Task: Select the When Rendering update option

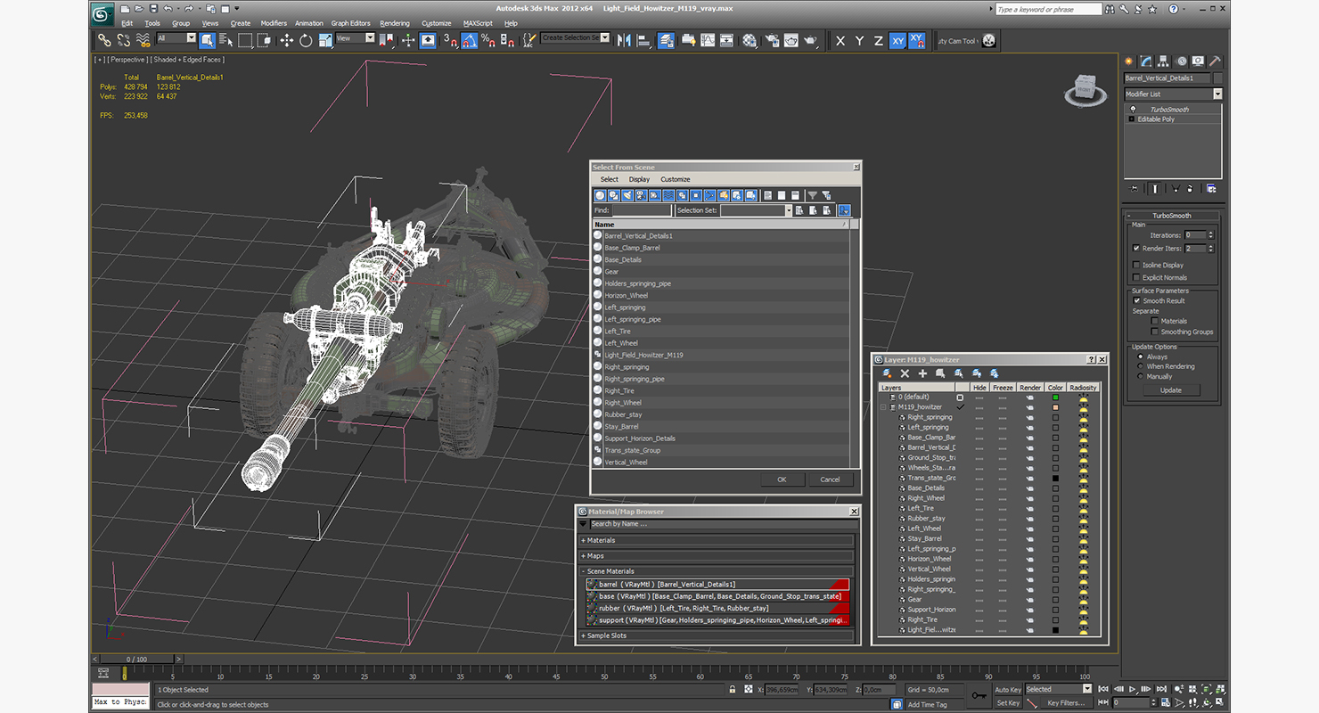Action: pos(1141,366)
